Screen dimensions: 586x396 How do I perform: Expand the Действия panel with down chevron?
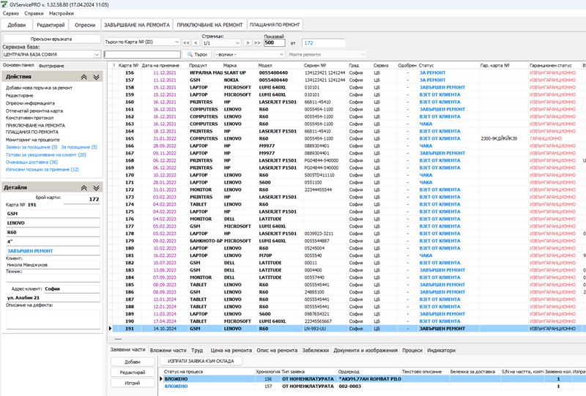click(96, 77)
